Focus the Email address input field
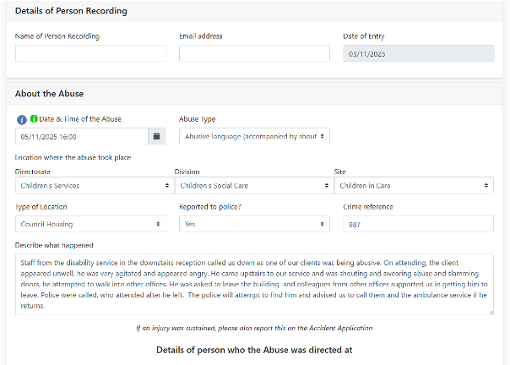Viewport: 510px width, 365px height. click(254, 53)
